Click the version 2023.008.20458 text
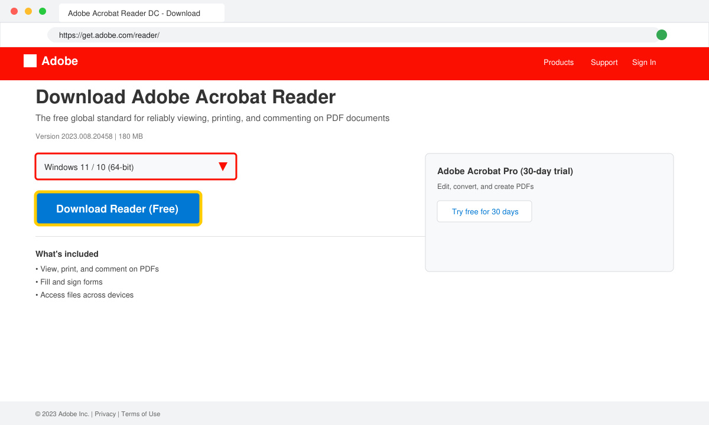The image size is (709, 425). (x=74, y=136)
